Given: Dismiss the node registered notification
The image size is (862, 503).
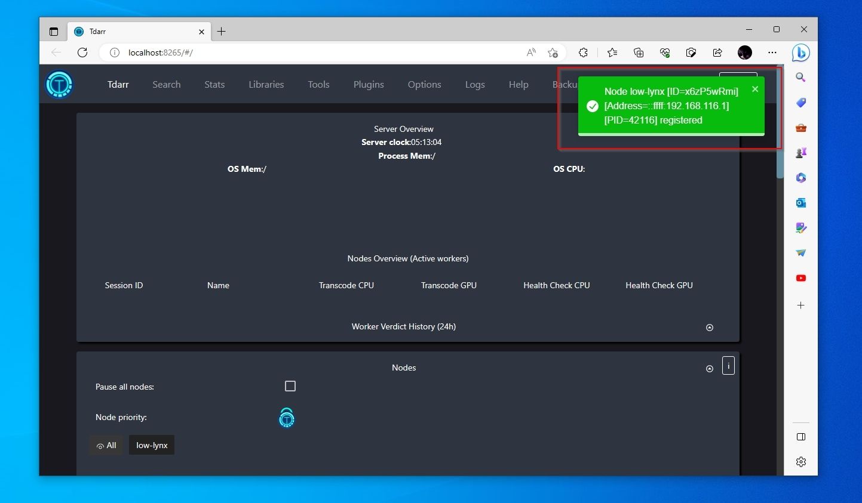Looking at the screenshot, I should [x=755, y=89].
